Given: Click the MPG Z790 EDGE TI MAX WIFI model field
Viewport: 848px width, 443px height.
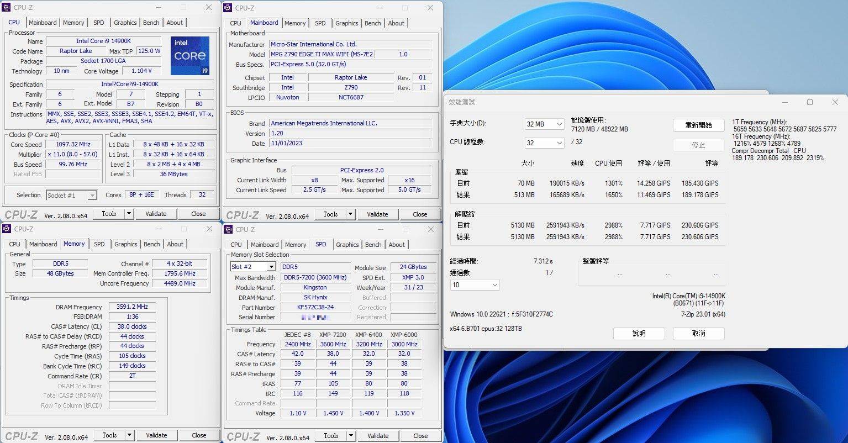Looking at the screenshot, I should coord(321,55).
